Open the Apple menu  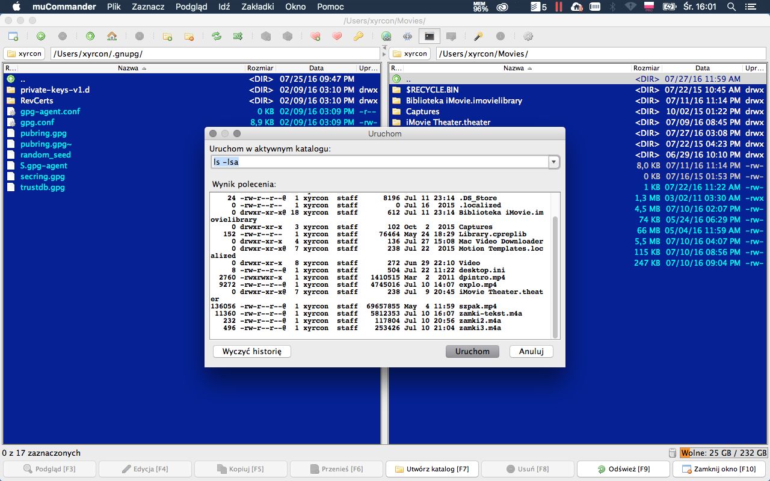[x=16, y=7]
